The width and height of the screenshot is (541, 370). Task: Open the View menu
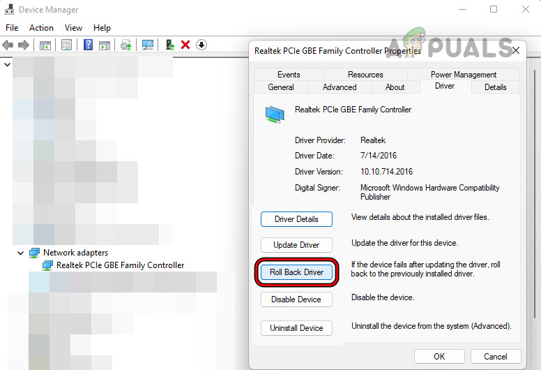(73, 28)
